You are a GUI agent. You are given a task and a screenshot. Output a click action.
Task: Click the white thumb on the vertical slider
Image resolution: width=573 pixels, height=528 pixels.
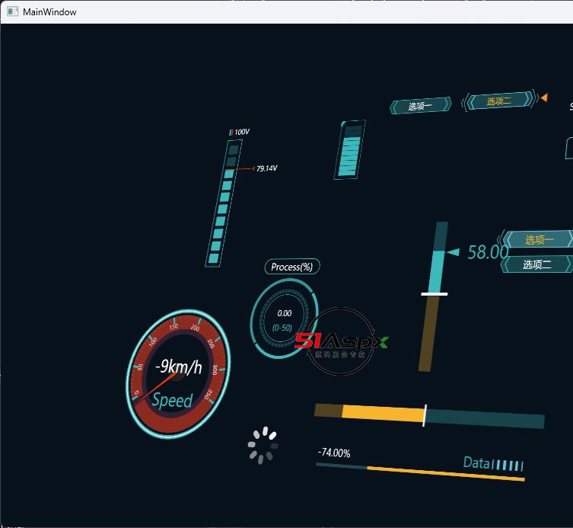(x=434, y=293)
